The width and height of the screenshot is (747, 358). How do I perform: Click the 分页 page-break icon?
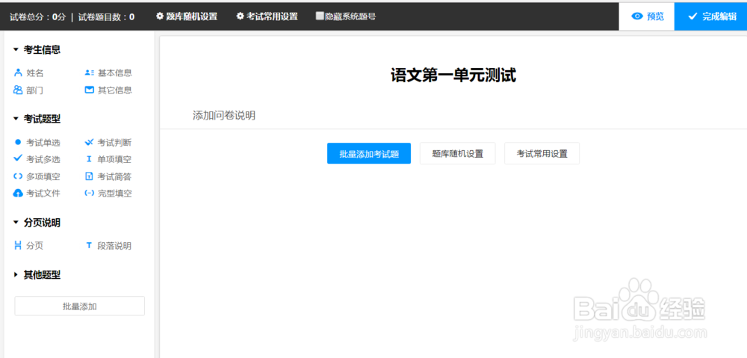(18, 245)
